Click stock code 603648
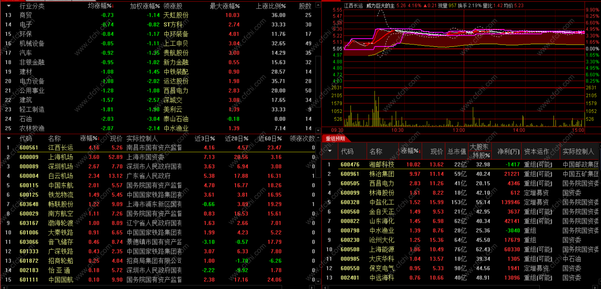This screenshot has width=601, height=289. coord(29,204)
